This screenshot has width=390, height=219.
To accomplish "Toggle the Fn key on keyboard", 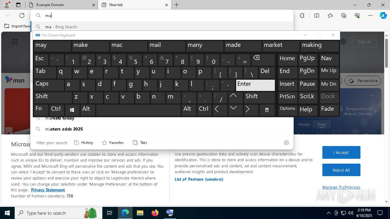I will pos(41,110).
